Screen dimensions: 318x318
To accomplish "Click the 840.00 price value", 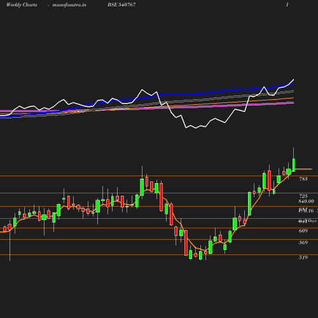I will [306, 201].
